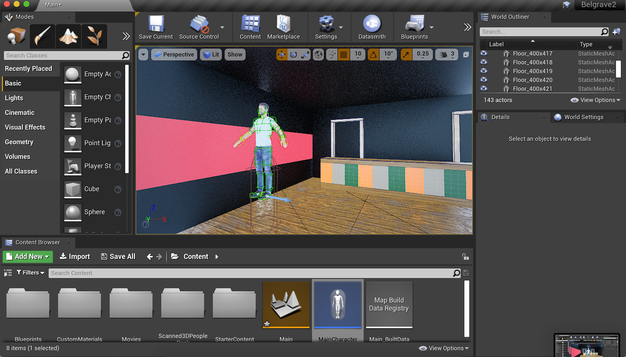Toggle visibility of Floor_400x417
Viewport: 626px width, 357px height.
(x=484, y=53)
